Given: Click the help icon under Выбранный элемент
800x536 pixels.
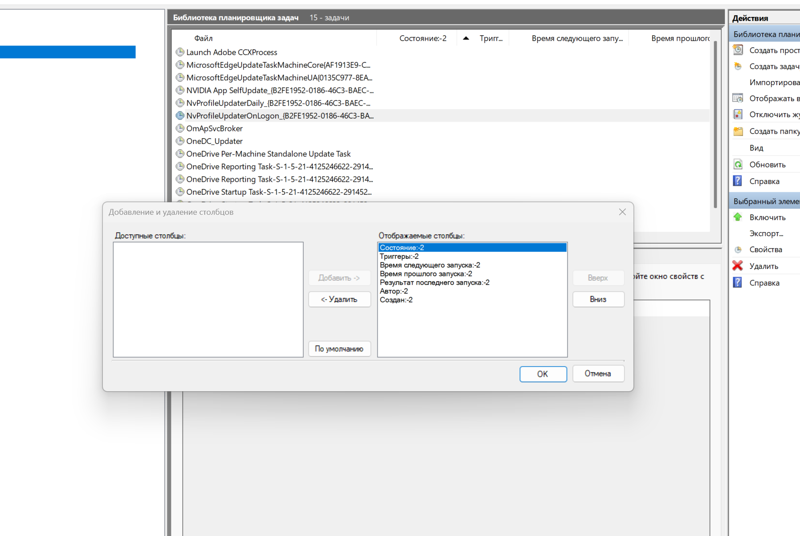Looking at the screenshot, I should coord(738,282).
